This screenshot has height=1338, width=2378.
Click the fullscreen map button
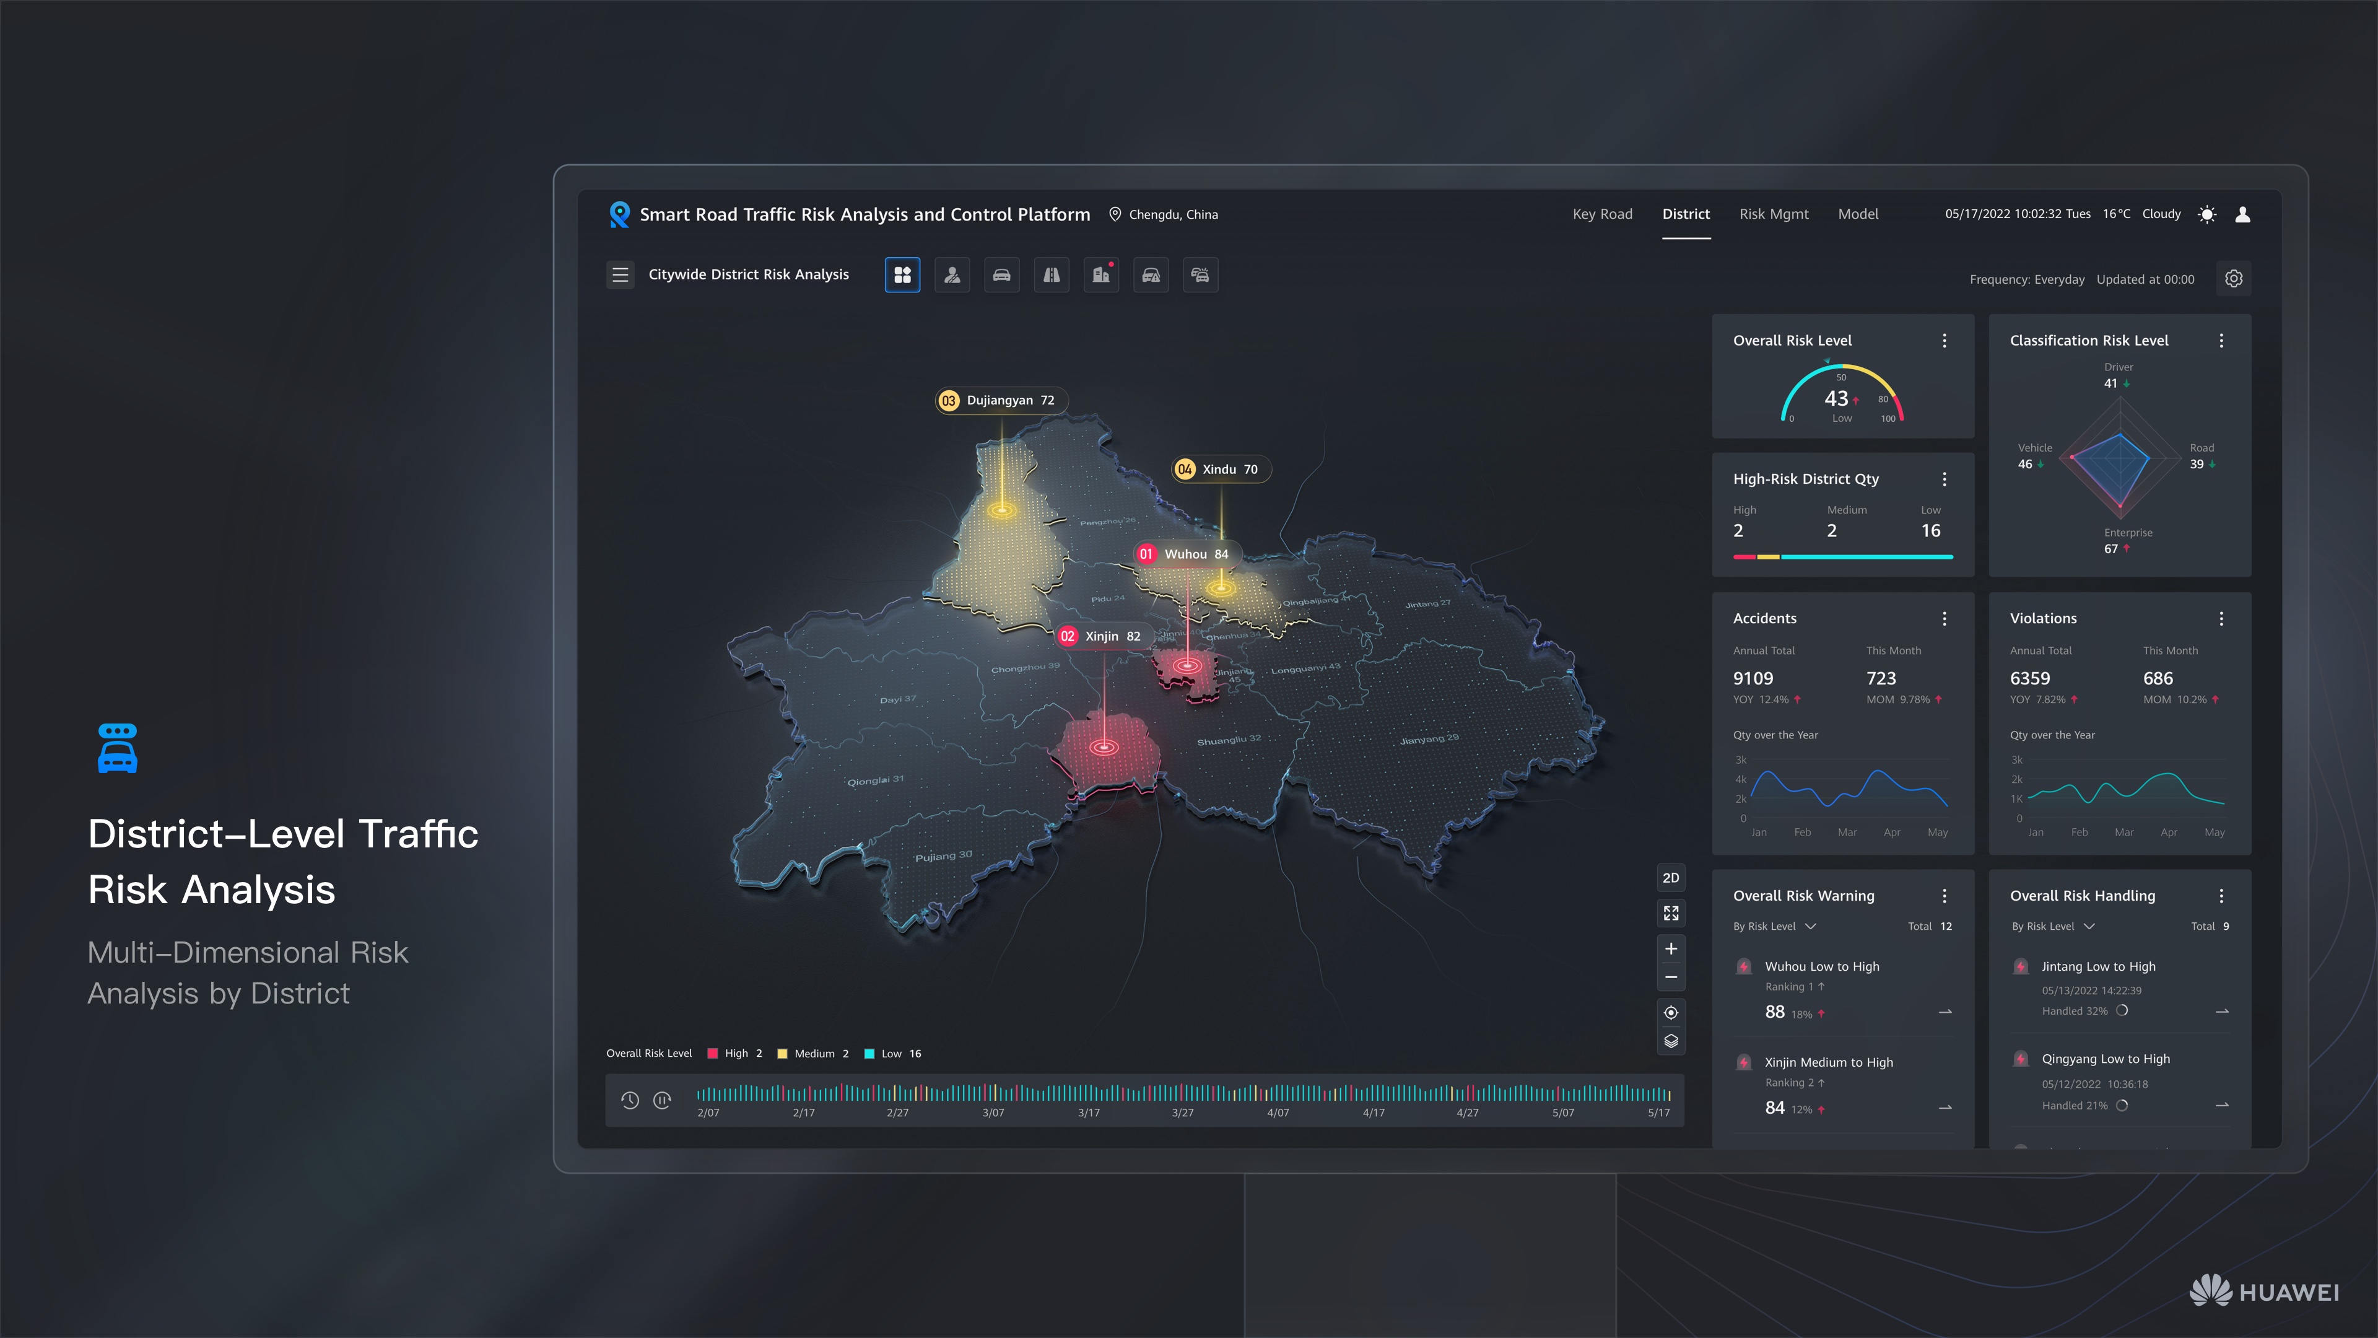click(x=1671, y=913)
